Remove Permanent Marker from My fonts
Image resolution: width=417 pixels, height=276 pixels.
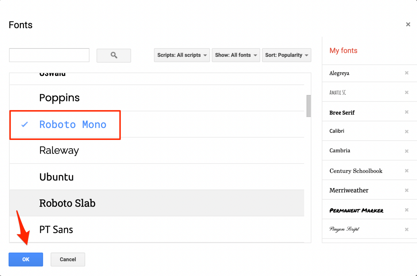tap(407, 210)
